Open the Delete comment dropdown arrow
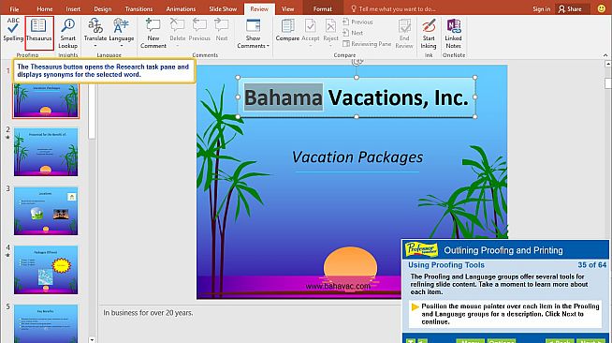This screenshot has width=612, height=343. 178,46
